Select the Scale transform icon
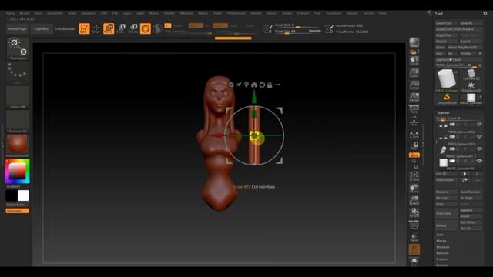The image size is (493, 277). pyautogui.click(x=121, y=28)
